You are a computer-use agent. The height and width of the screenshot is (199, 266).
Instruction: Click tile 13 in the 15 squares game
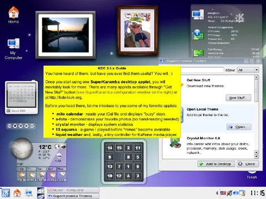click(110, 166)
